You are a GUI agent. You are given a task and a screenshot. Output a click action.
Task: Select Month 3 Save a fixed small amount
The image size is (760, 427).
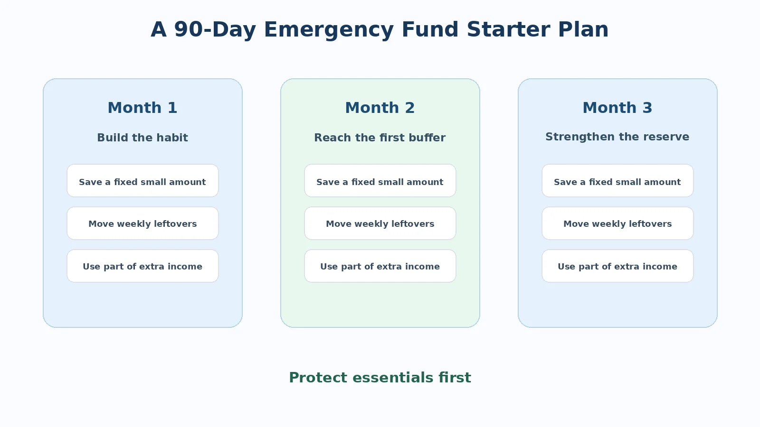tap(617, 181)
